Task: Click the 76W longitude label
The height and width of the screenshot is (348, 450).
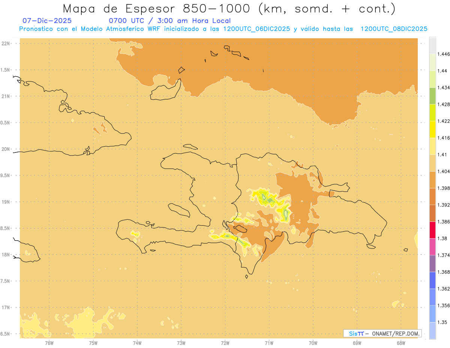Action: (49, 343)
